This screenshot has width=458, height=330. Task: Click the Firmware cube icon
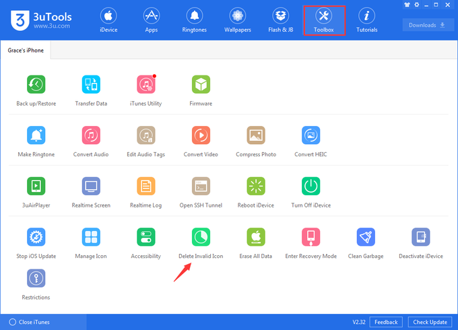tap(201, 84)
